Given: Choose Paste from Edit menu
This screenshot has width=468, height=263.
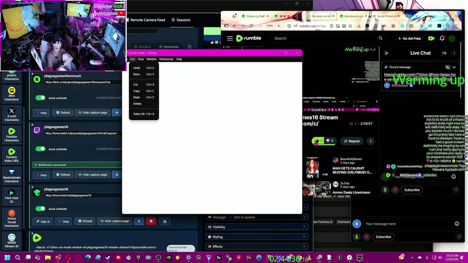Looking at the screenshot, I should point(144,98).
